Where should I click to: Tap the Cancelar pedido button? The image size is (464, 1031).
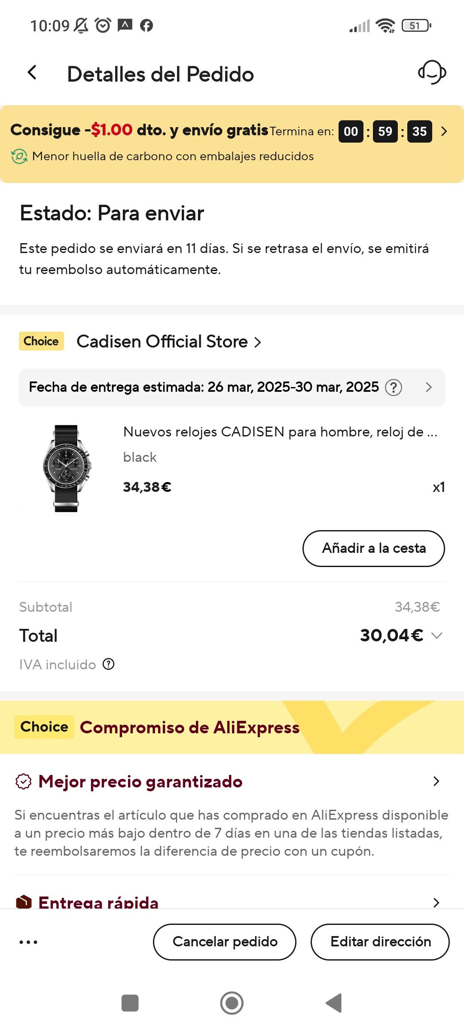pyautogui.click(x=225, y=942)
